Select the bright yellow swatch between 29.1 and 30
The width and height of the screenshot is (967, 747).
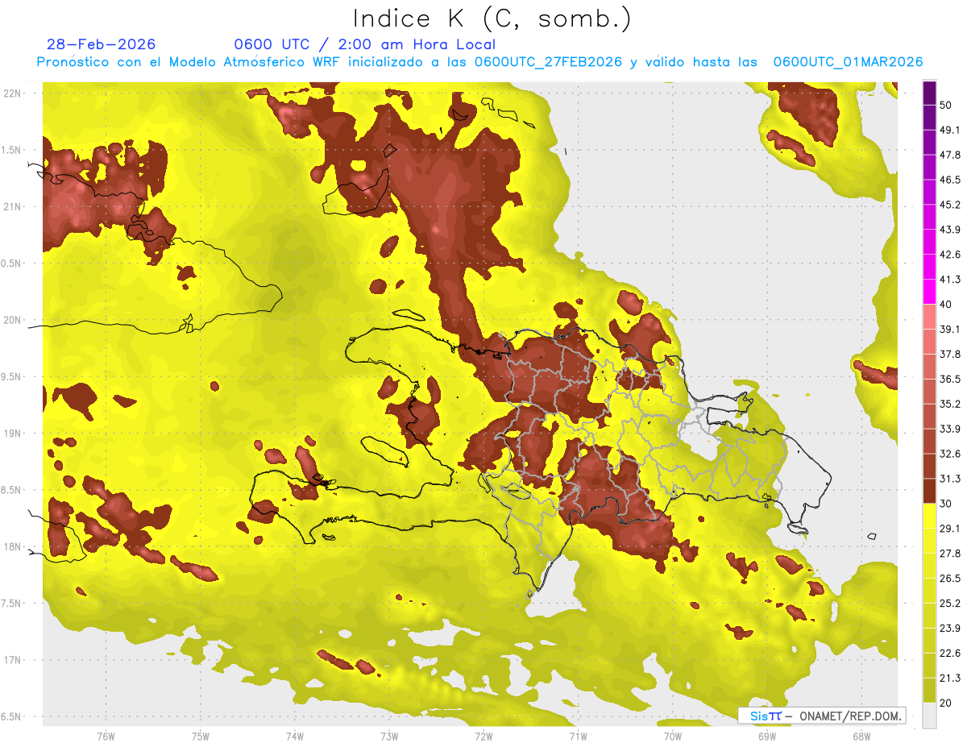pyautogui.click(x=929, y=516)
